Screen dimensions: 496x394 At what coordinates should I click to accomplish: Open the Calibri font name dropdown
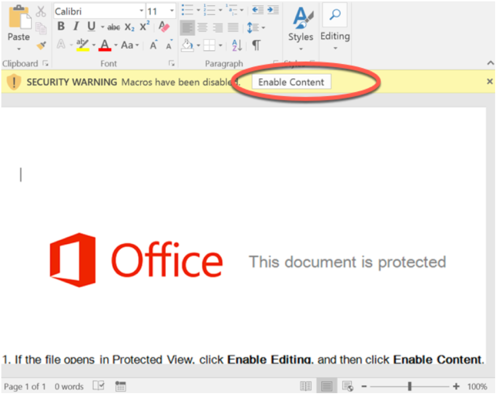[141, 11]
